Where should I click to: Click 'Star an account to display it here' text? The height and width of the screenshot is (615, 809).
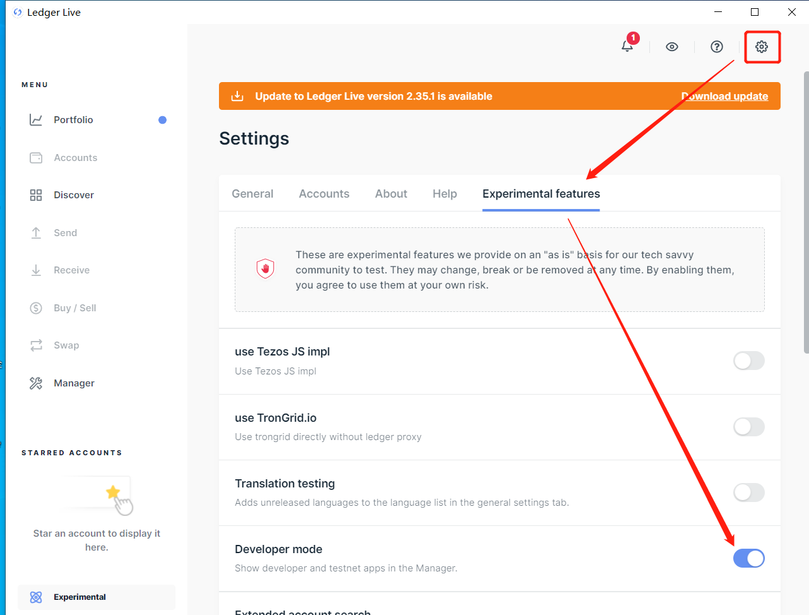coord(97,540)
